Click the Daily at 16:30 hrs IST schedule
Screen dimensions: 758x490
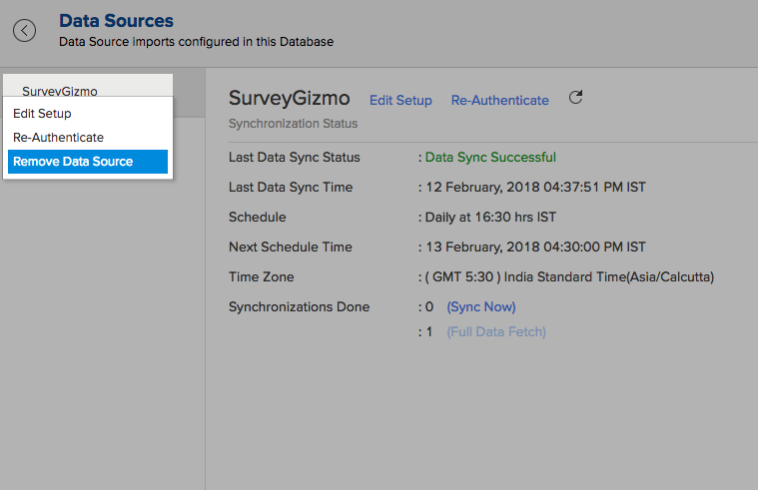[x=490, y=217]
